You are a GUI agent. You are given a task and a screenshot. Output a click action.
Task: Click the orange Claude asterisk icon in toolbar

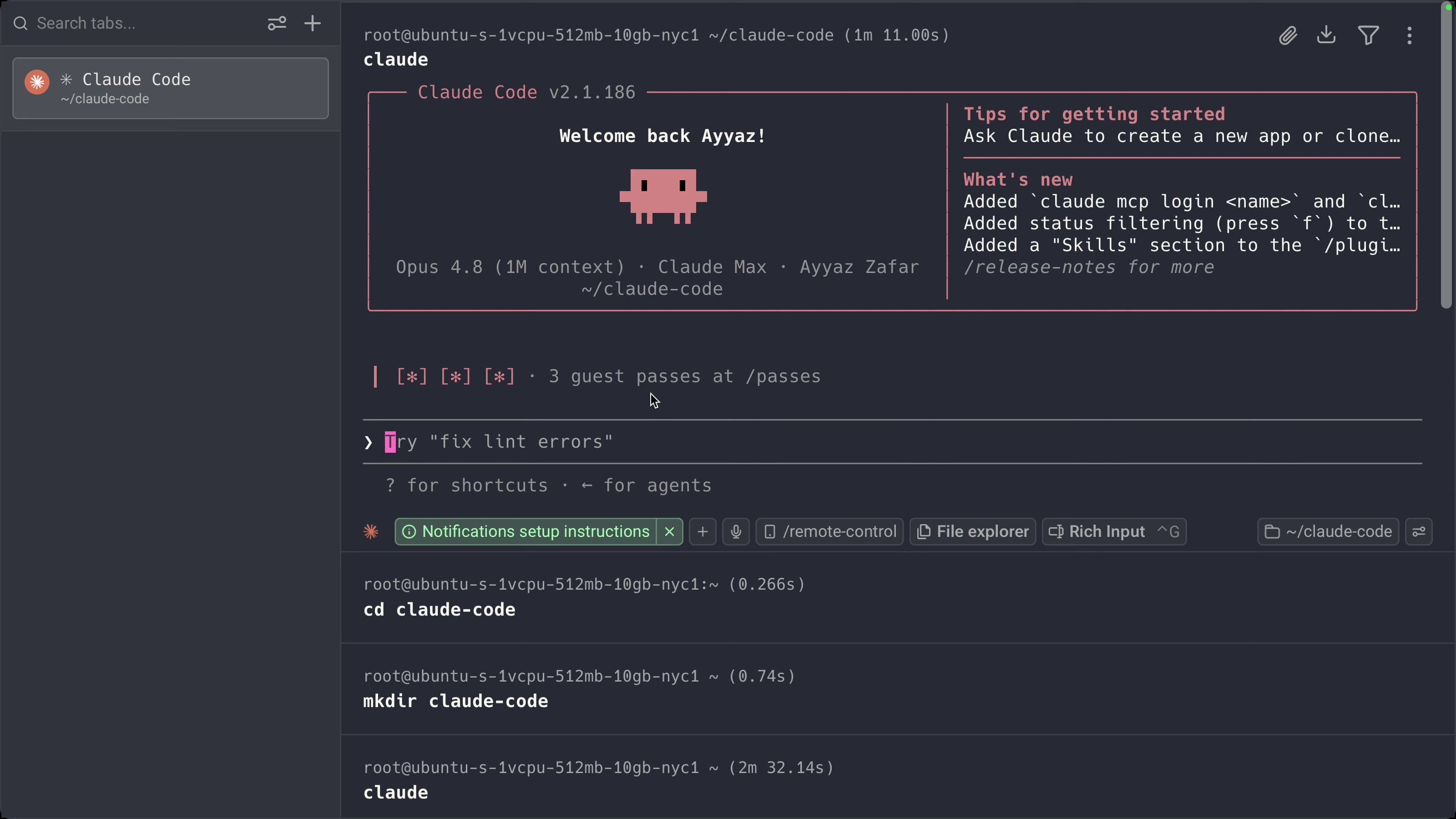371,531
